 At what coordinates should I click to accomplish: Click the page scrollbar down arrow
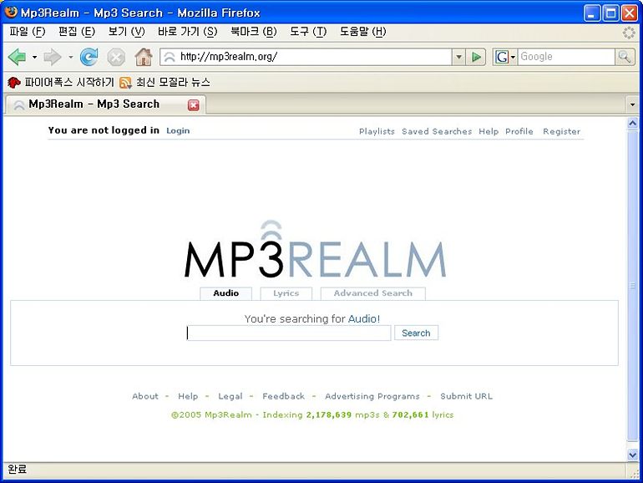pos(632,455)
